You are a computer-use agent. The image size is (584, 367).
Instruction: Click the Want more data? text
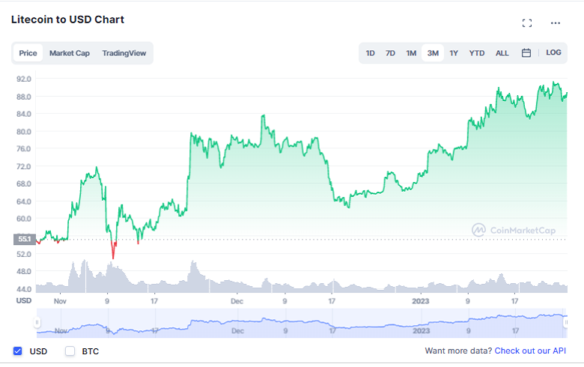coord(458,351)
